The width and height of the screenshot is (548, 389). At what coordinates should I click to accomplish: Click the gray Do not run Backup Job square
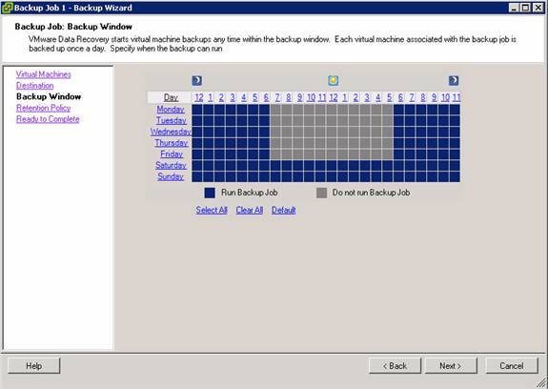tap(321, 193)
